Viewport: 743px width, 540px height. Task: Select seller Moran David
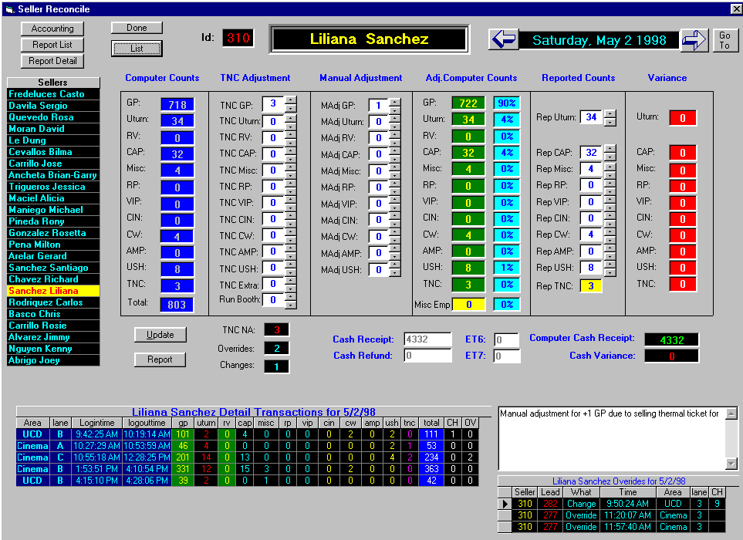coord(53,129)
